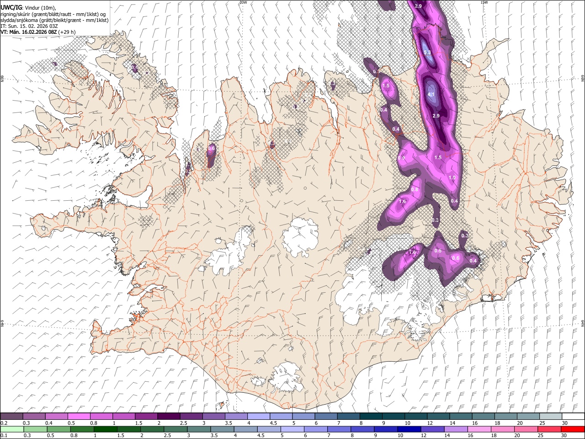Click the white 30 swatch, upper scale

tap(573, 417)
